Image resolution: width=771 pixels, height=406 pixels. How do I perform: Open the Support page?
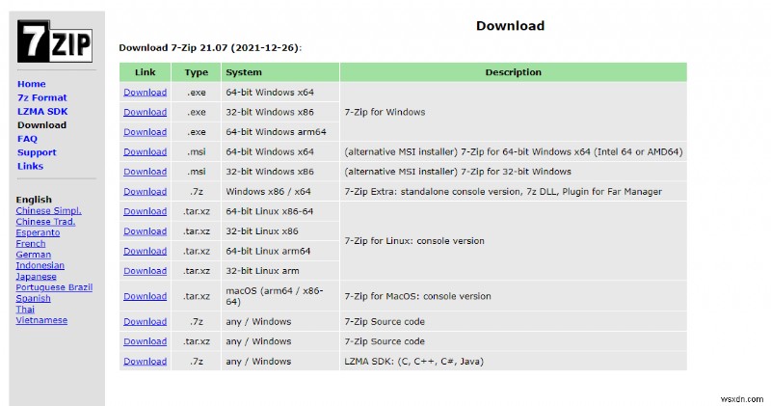37,152
